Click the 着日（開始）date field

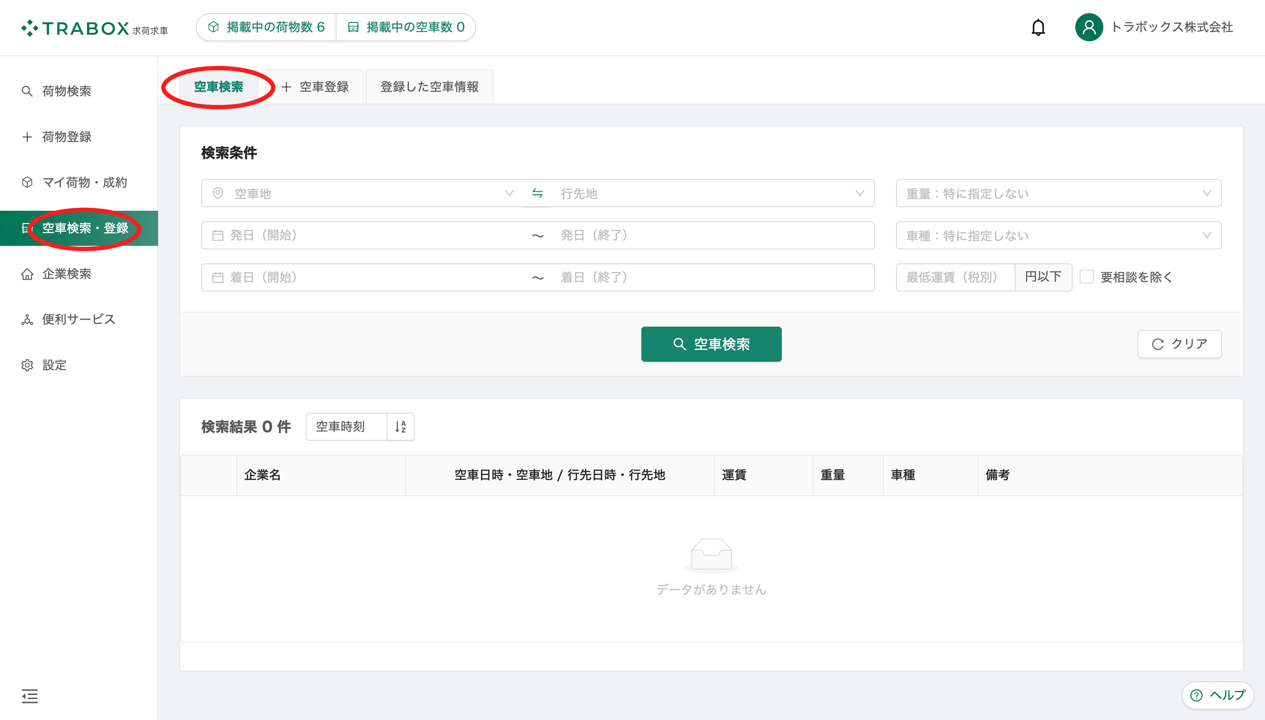click(366, 277)
